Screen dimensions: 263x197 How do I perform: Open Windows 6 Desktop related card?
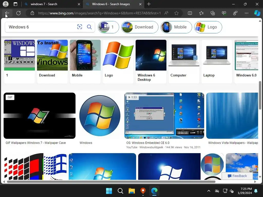click(151, 61)
